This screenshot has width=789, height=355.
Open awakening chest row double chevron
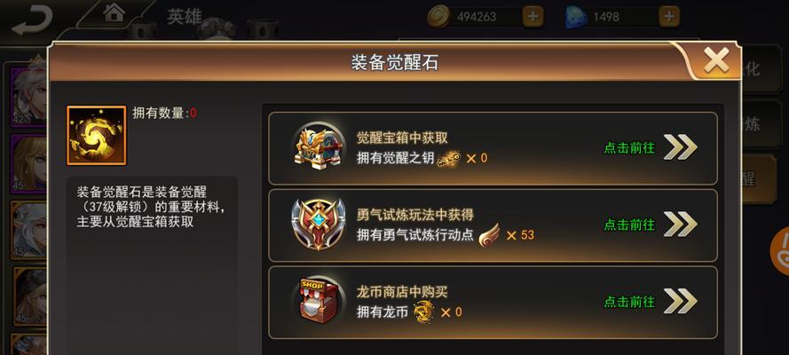(681, 148)
